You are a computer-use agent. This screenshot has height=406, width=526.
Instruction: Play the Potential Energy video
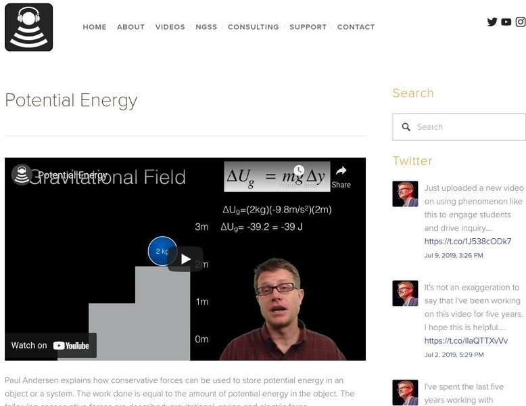pos(185,259)
